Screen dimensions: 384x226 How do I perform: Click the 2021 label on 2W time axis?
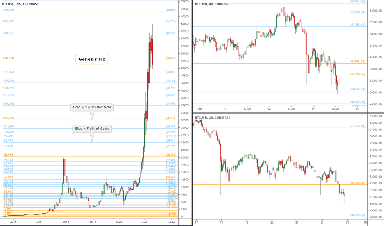(145, 221)
